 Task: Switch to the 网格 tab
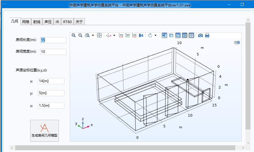(26, 22)
